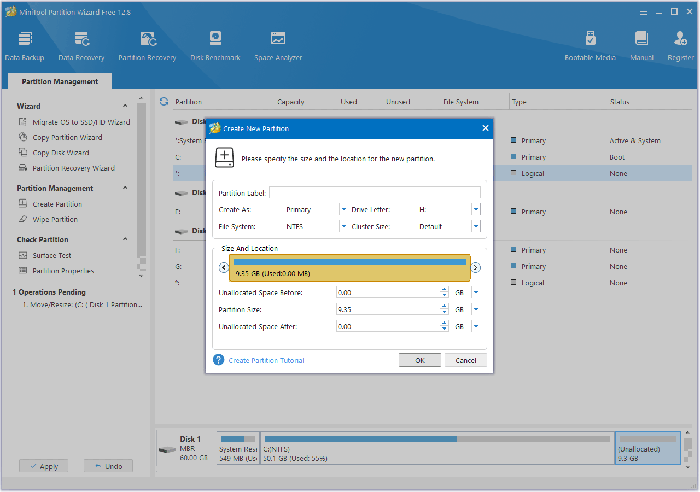This screenshot has width=700, height=492.
Task: Apply pending operations
Action: click(44, 466)
